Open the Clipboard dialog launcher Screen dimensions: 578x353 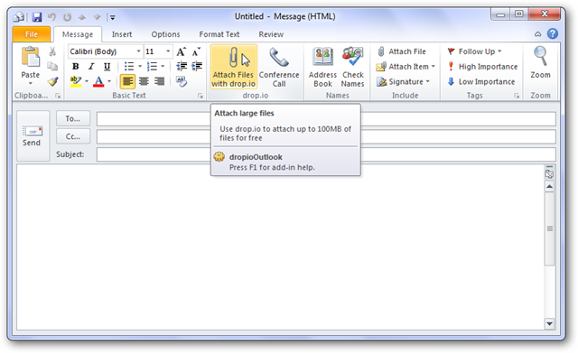(x=58, y=96)
